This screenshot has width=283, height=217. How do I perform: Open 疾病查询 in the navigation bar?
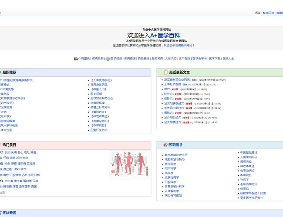[130, 58]
